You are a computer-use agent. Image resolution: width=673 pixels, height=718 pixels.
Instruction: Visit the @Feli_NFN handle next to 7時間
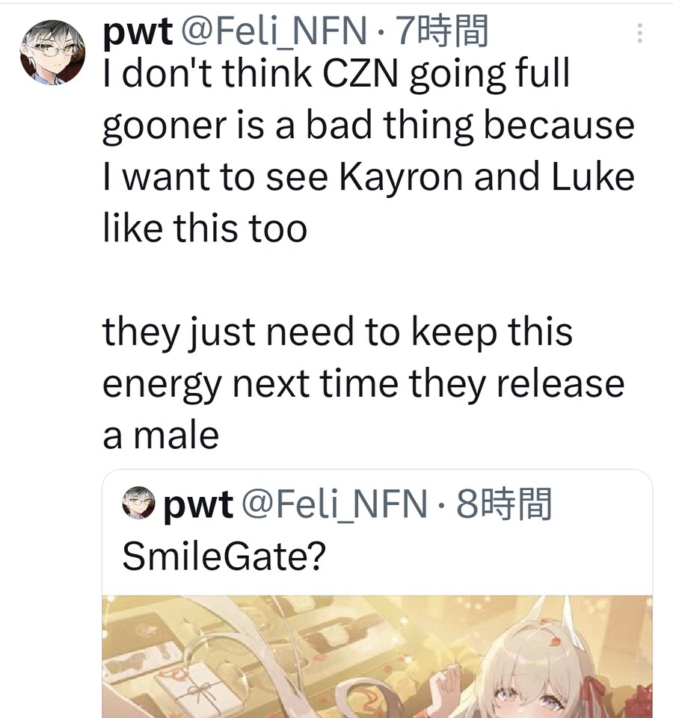click(274, 31)
